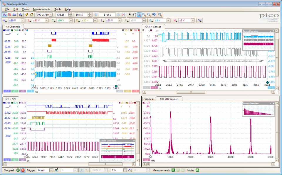Click the Auto setup lightning icon
Screen dimensions: 282x175
27,15
